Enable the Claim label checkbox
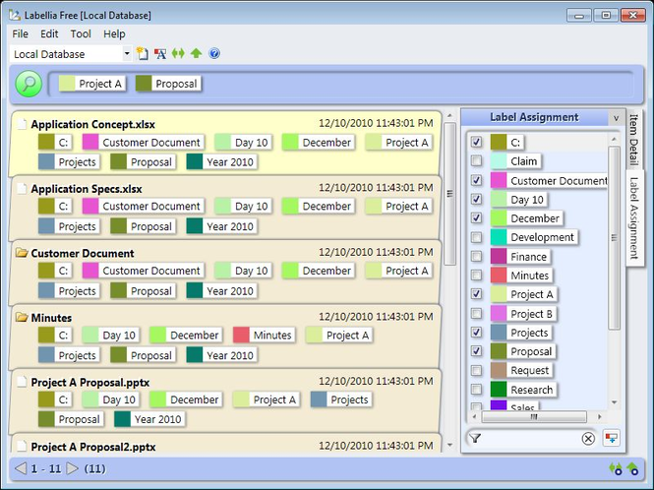 point(477,161)
